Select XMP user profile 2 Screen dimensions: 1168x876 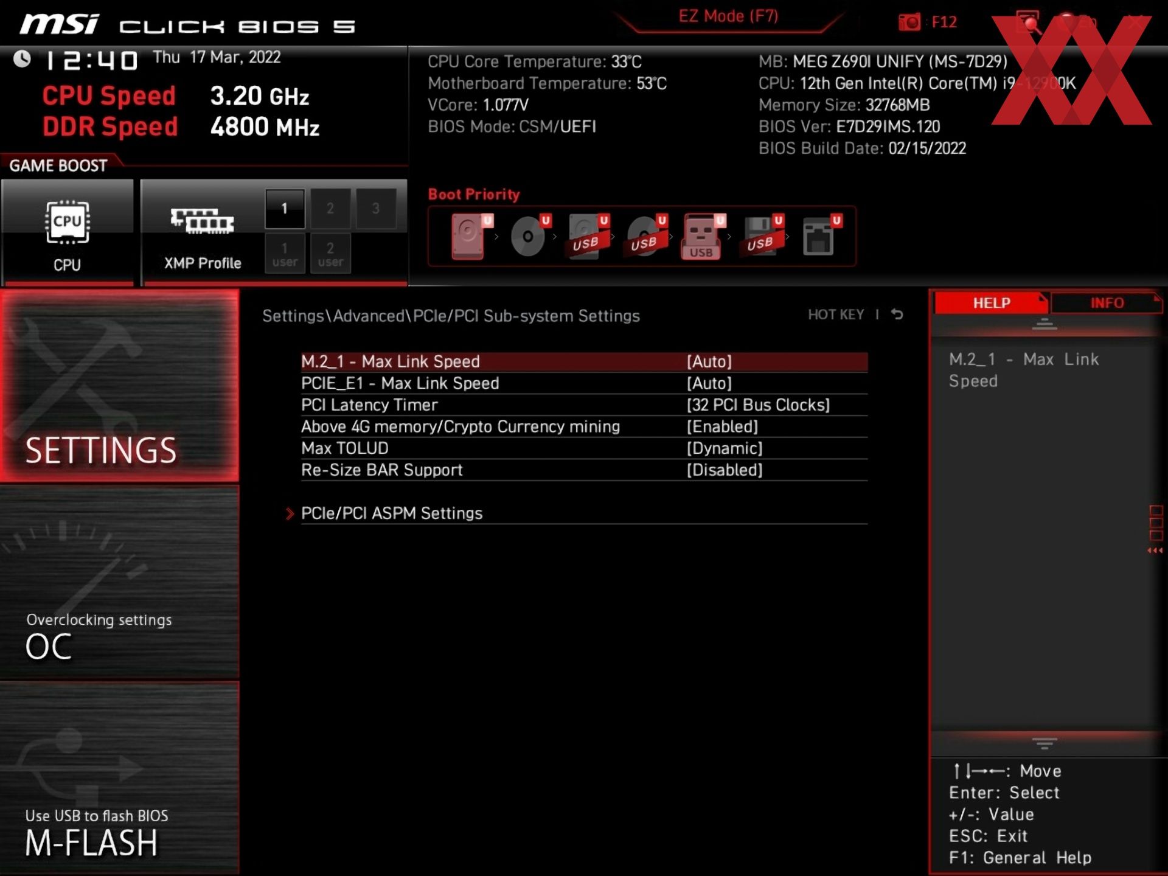click(330, 254)
